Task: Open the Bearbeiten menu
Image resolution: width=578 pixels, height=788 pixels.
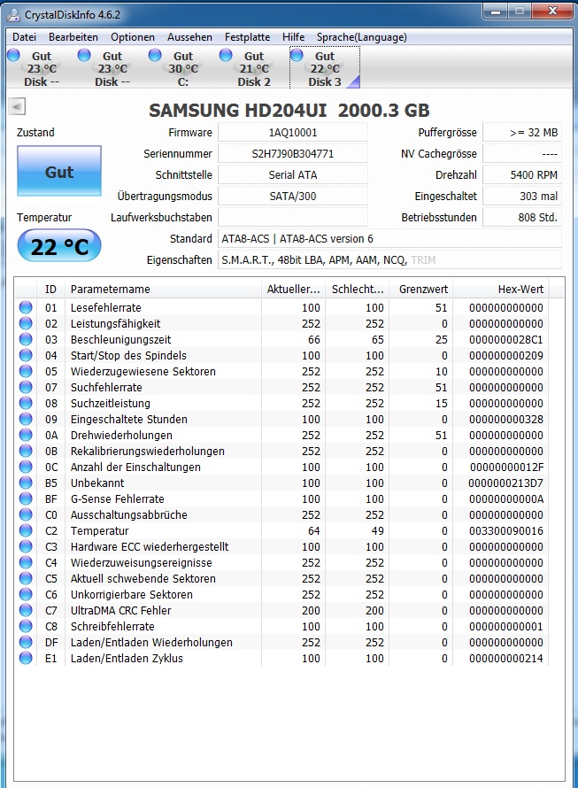Action: (x=73, y=37)
